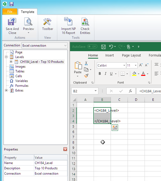Apply bold formatting

100,74
